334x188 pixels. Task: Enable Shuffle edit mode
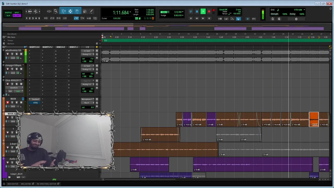(8, 13)
